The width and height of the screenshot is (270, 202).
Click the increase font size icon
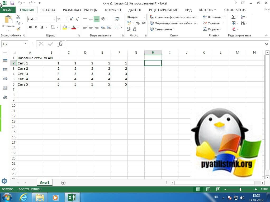(x=71, y=19)
